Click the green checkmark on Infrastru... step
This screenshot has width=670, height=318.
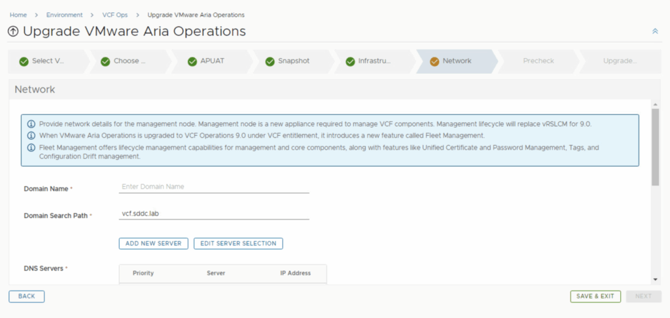pyautogui.click(x=350, y=61)
